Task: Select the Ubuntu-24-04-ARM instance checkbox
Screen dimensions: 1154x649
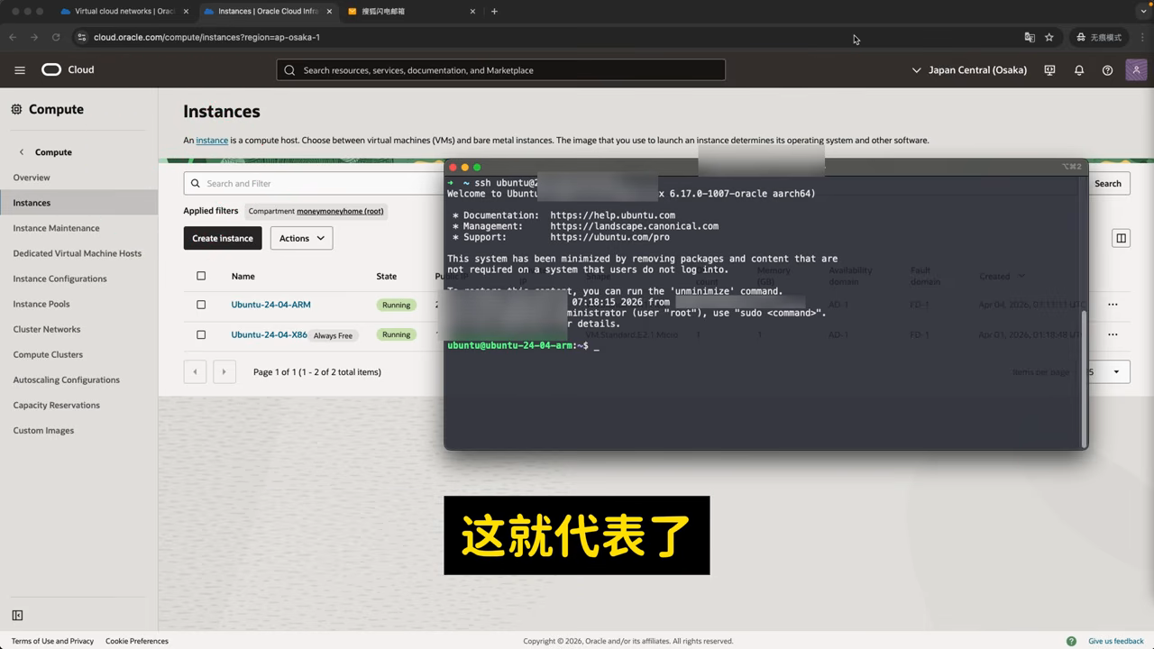Action: (201, 305)
